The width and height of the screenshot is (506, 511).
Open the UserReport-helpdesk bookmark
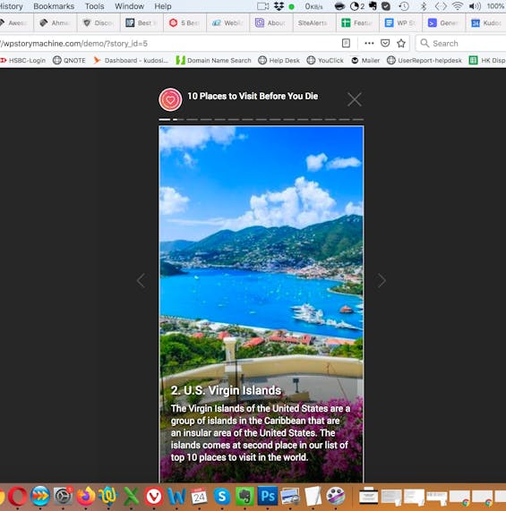point(425,60)
